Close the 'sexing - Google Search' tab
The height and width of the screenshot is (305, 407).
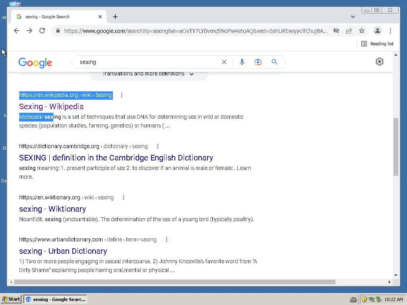(100, 17)
